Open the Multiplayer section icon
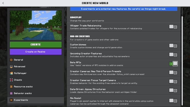190x107 pixels. coord(11,73)
